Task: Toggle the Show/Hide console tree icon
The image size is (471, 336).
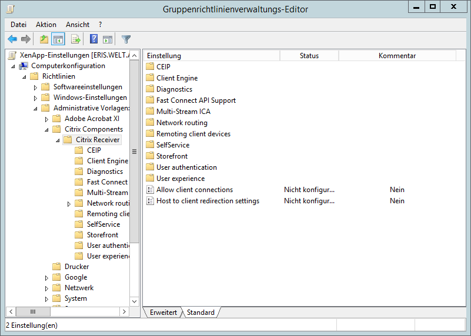Action: click(58, 39)
